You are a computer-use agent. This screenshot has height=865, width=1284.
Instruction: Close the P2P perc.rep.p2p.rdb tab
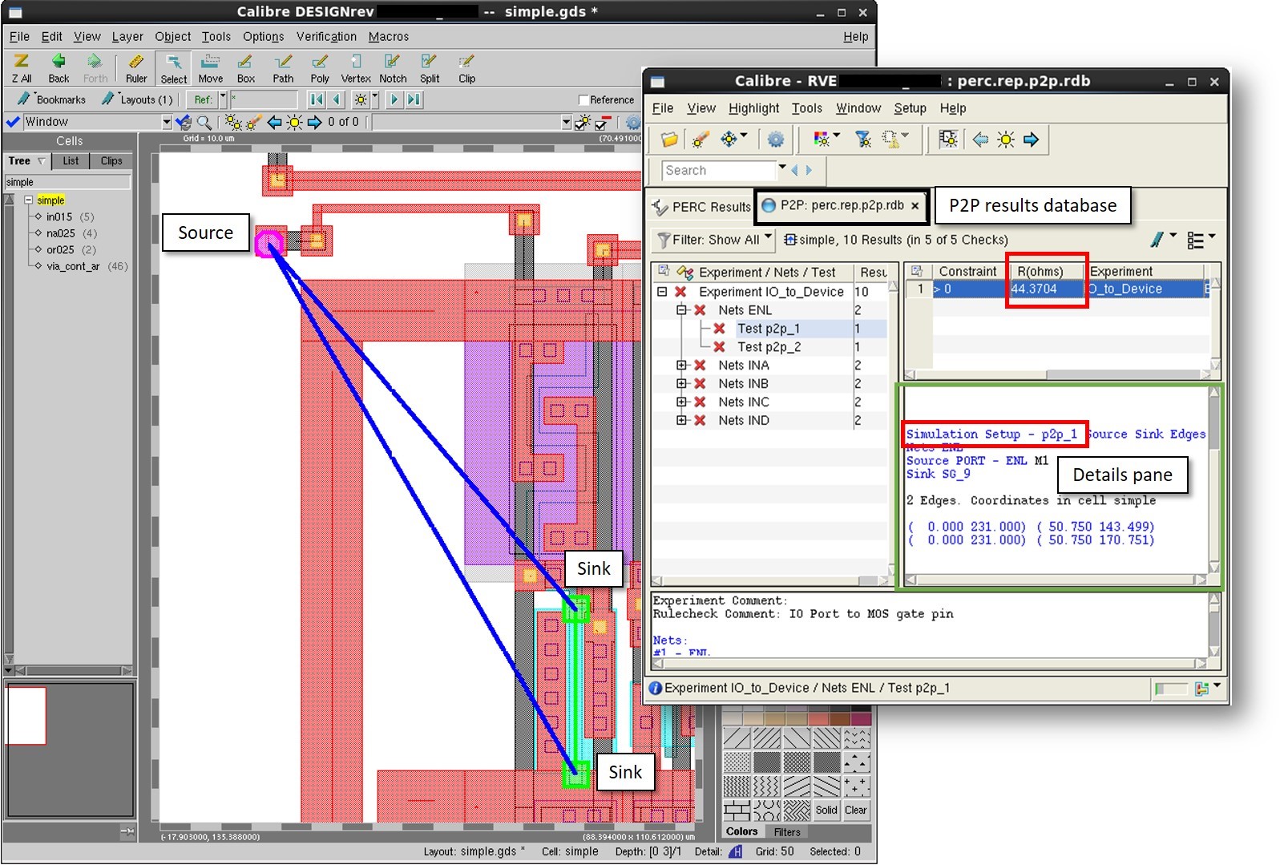click(915, 206)
